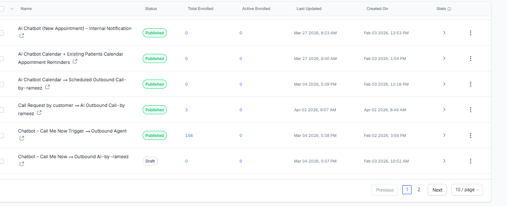Screen dimensions: 507x206
Task: Expand stats chevron for Outbound AI-by-rameez draft
Action: (x=444, y=161)
